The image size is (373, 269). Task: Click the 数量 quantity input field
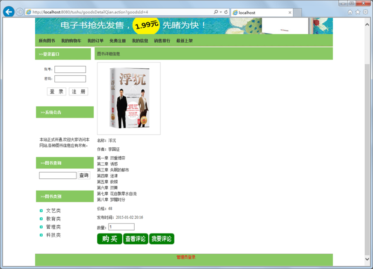click(121, 226)
